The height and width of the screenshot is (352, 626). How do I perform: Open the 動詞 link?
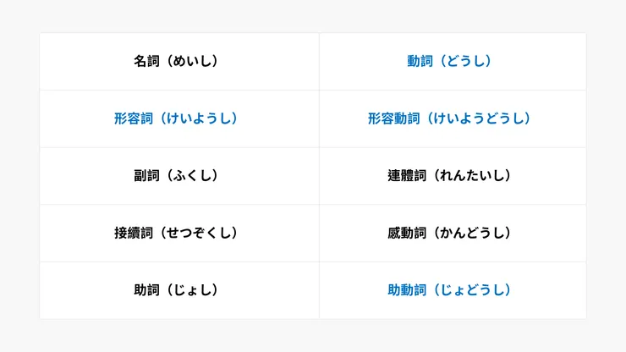tap(422, 61)
